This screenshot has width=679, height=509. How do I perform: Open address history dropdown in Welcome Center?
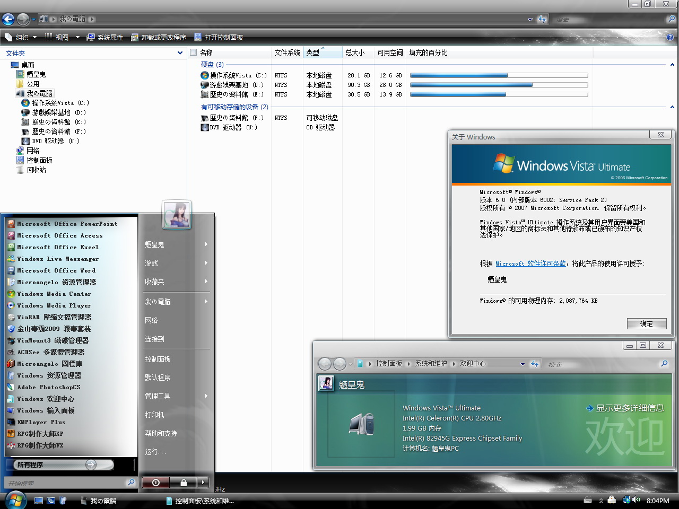523,364
